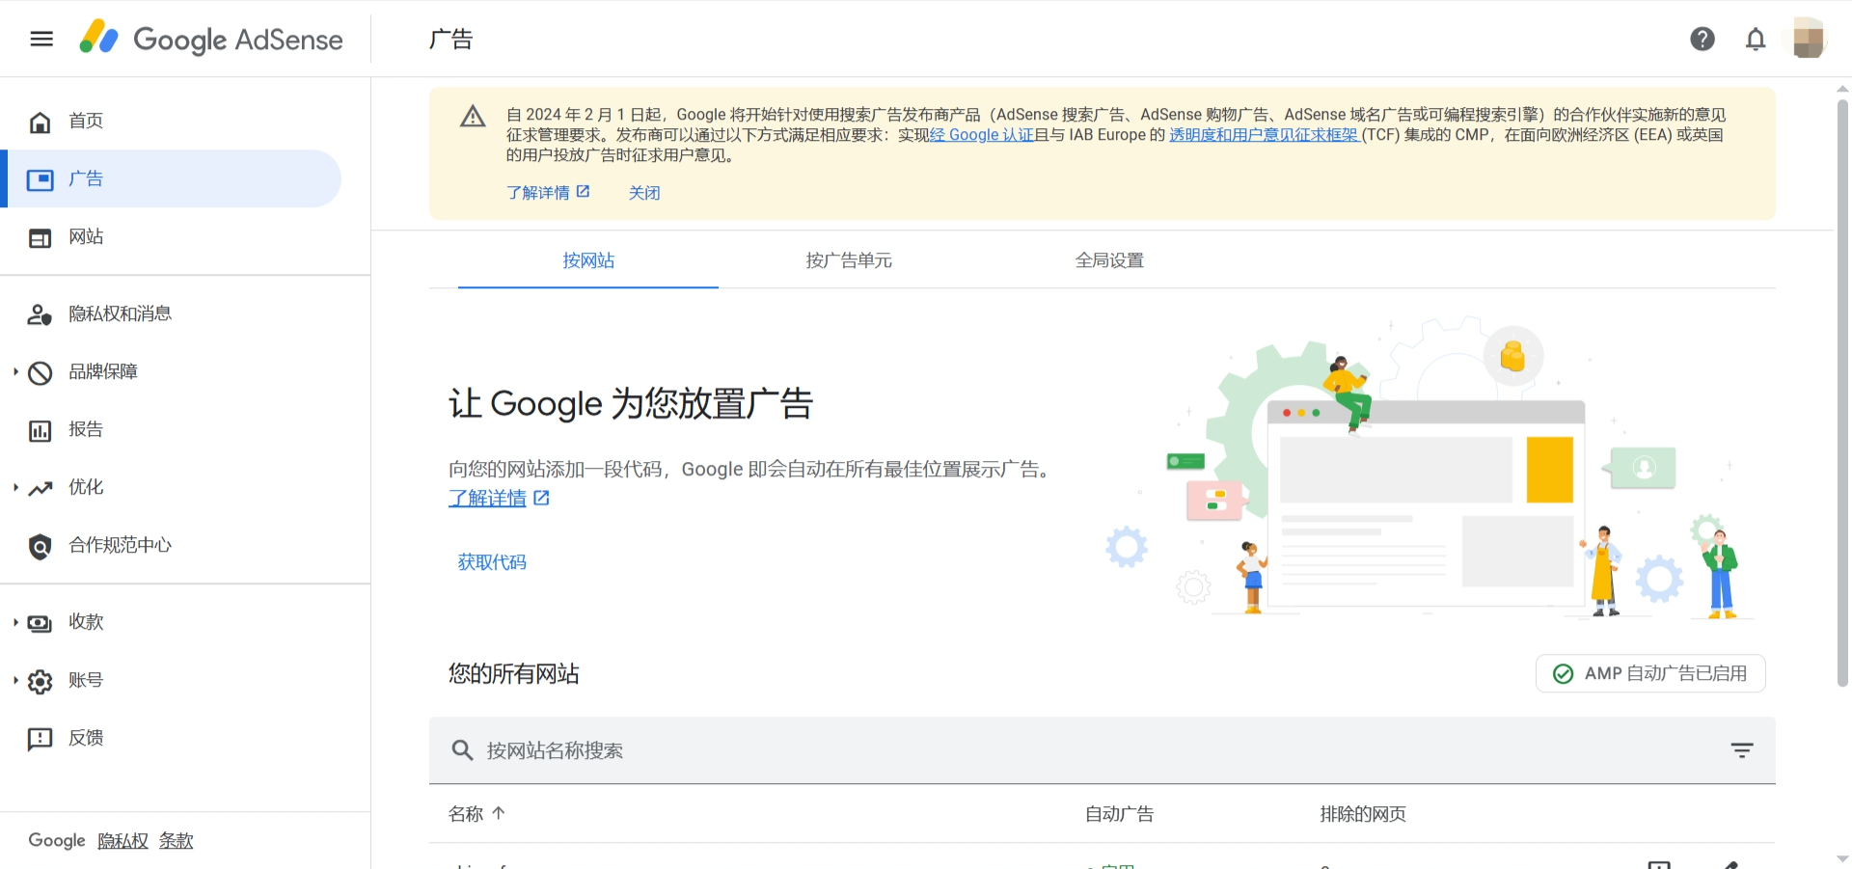Click the 排除的网页 column header
Image resolution: width=1852 pixels, height=869 pixels.
[x=1363, y=813]
